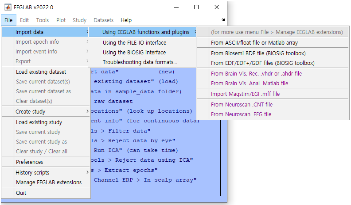The image size is (351, 205).
Task: Click the dock arrow icon in menu bar
Action: (223, 19)
